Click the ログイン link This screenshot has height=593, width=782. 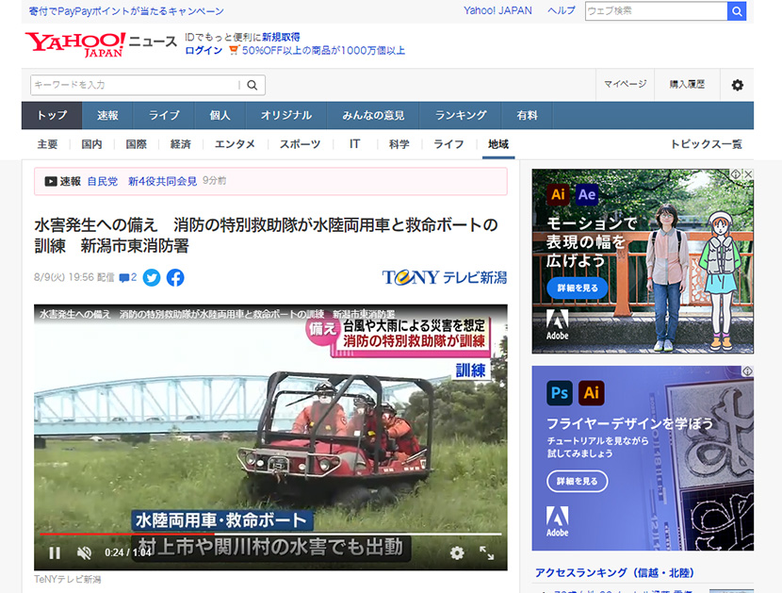point(204,51)
